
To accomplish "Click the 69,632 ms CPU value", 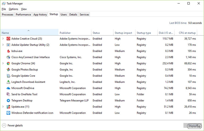I will click(190, 63).
